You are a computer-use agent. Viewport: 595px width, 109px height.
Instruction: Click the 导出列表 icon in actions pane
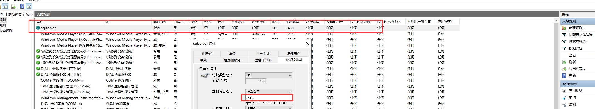point(564,69)
